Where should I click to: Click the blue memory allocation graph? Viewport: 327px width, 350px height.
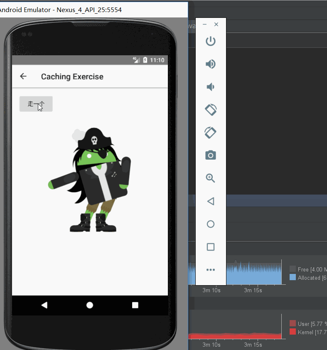[254, 274]
